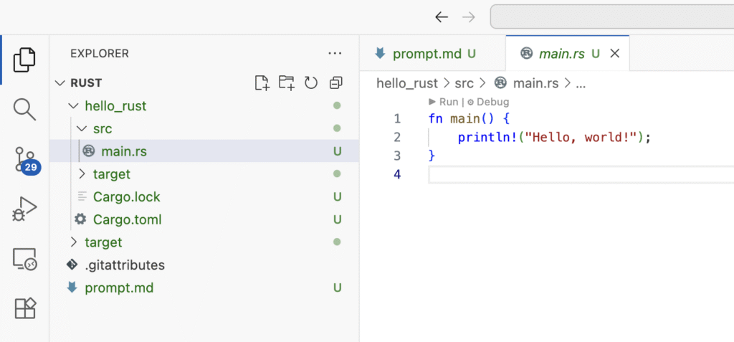Image resolution: width=734 pixels, height=342 pixels.
Task: Open the Run and Debug view
Action: [24, 209]
